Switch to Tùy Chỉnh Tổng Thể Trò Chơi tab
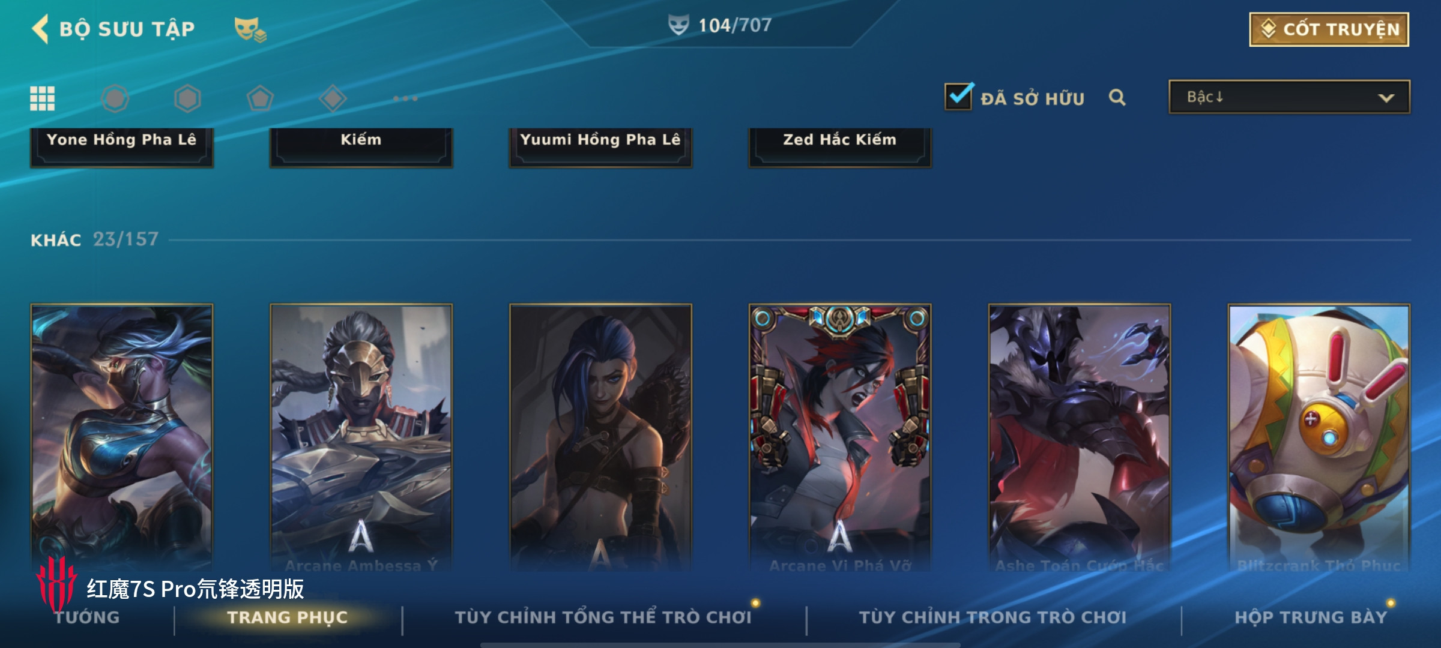 [603, 617]
